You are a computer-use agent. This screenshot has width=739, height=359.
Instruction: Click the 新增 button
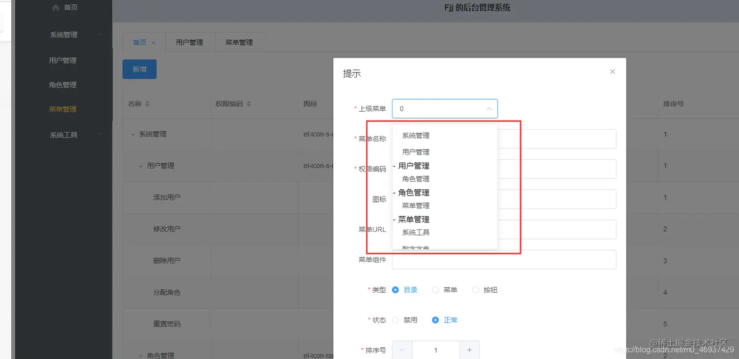click(x=139, y=69)
